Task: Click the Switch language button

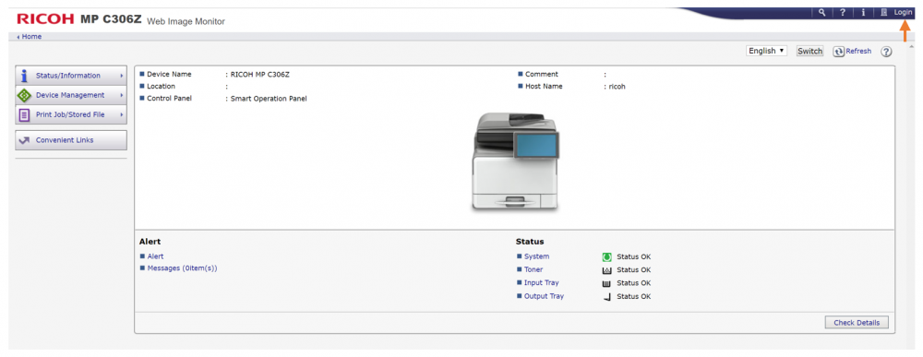Action: 809,51
